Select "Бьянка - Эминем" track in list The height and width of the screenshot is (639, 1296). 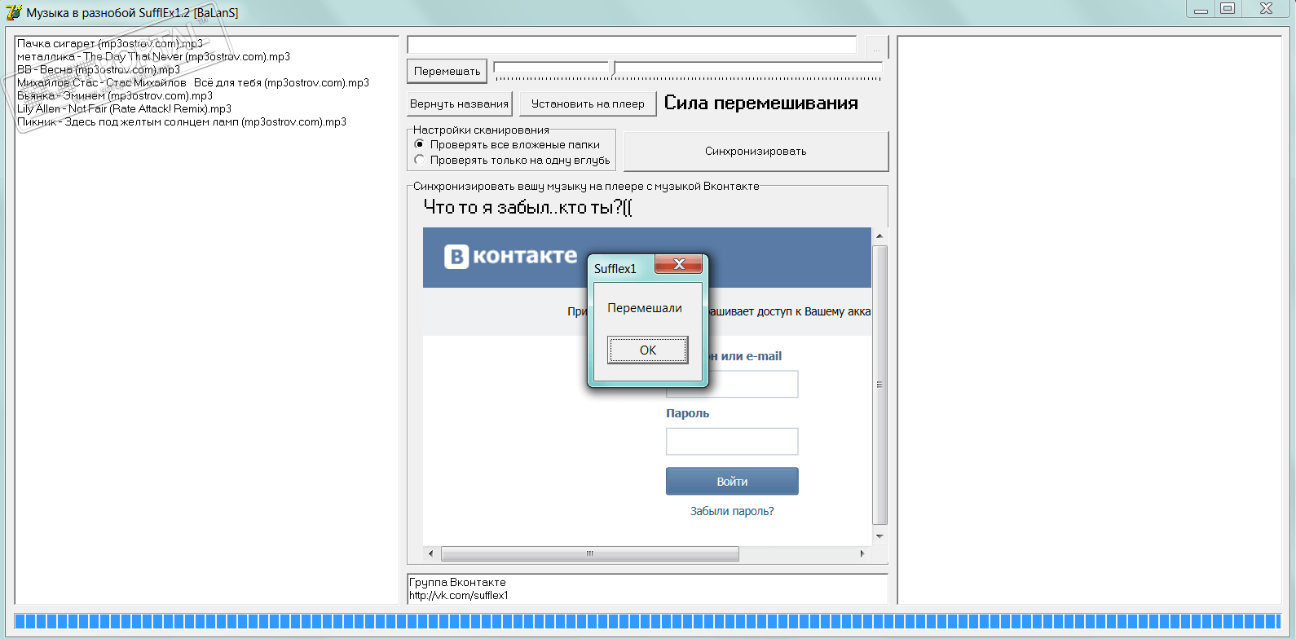[x=115, y=95]
